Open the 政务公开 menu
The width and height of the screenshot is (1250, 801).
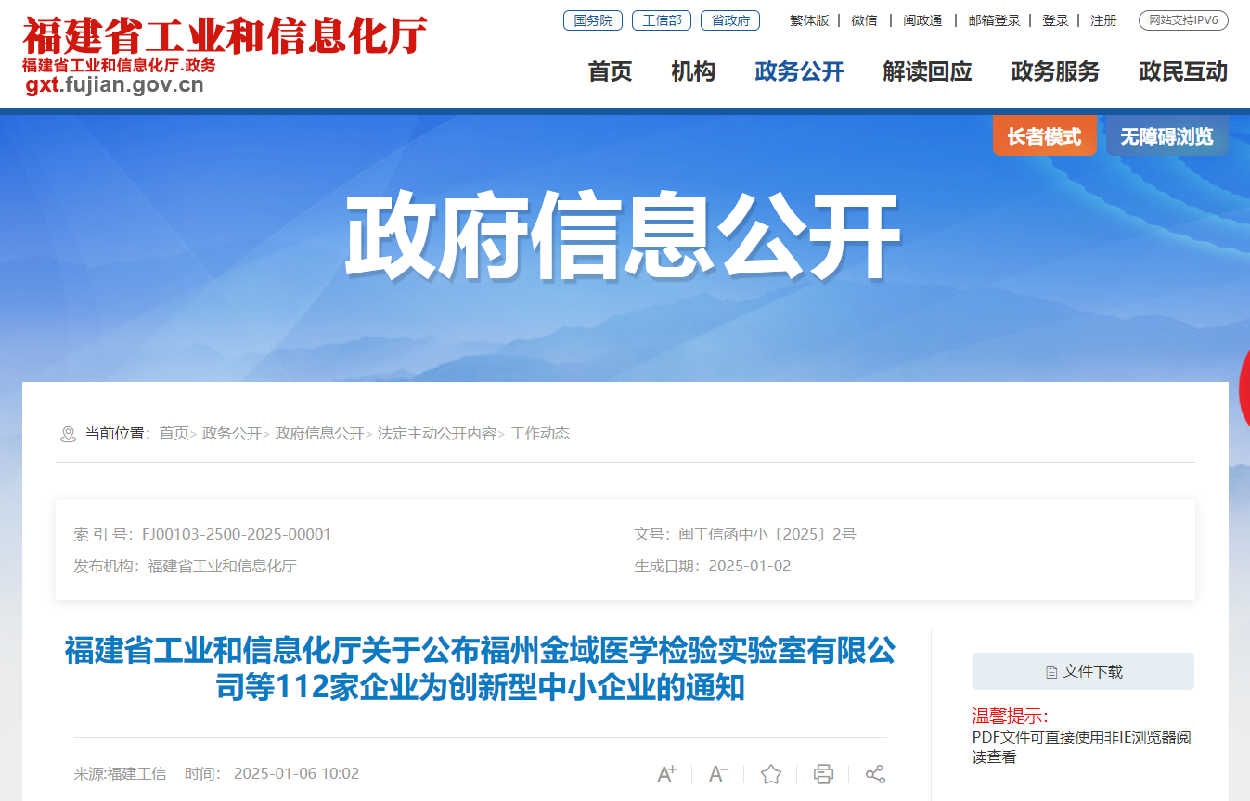click(799, 71)
